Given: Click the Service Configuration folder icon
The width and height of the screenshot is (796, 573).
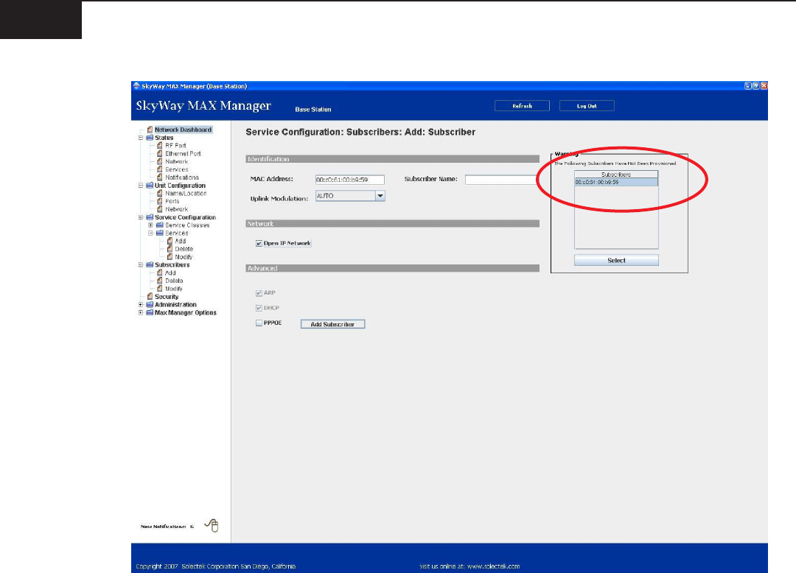Looking at the screenshot, I should pyautogui.click(x=150, y=217).
